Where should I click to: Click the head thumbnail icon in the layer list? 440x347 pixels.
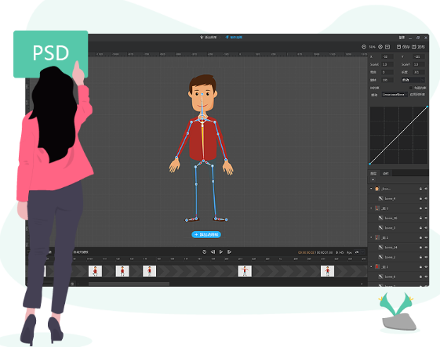(x=377, y=189)
